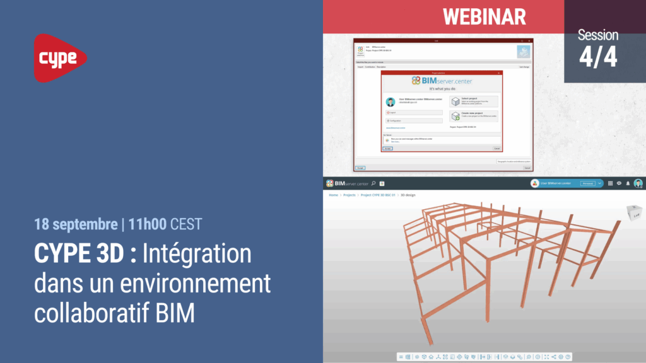Click the user avatar at top right
Viewport: 646px width, 363px height.
click(x=638, y=183)
